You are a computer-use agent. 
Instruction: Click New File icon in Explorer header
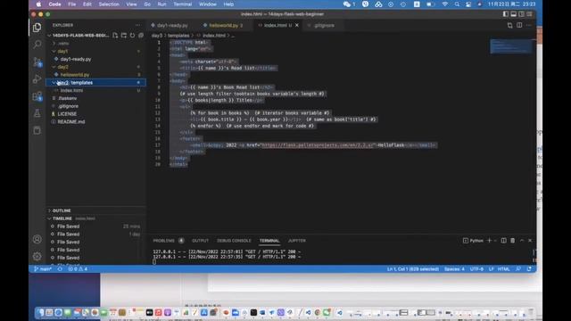pos(115,36)
